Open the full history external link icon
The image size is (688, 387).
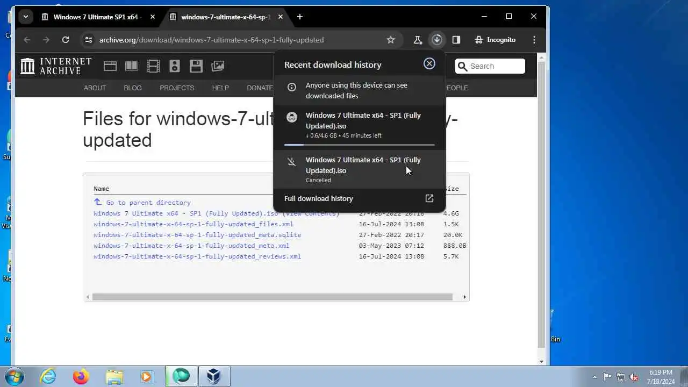coord(429,198)
